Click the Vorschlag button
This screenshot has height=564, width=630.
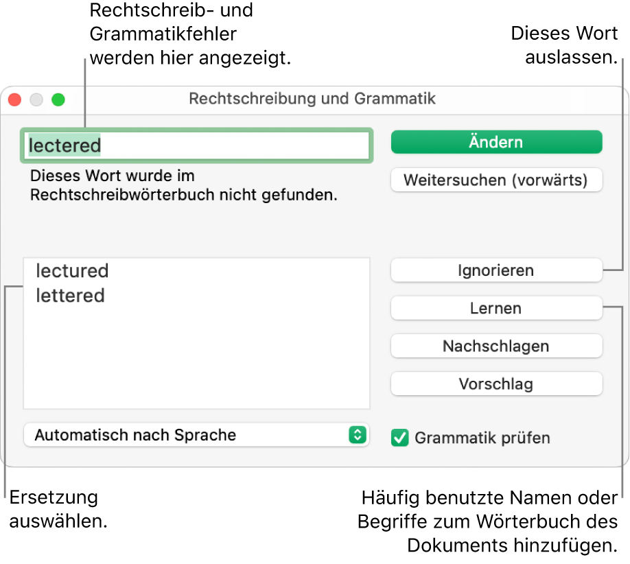[x=496, y=384]
